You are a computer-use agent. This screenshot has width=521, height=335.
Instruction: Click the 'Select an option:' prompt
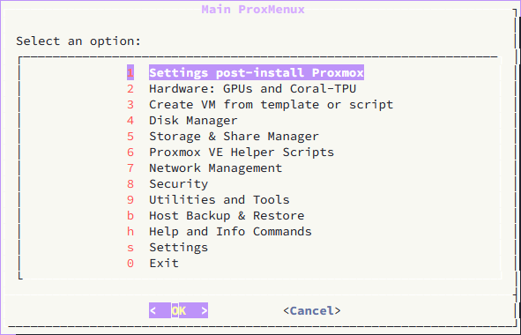click(x=78, y=41)
